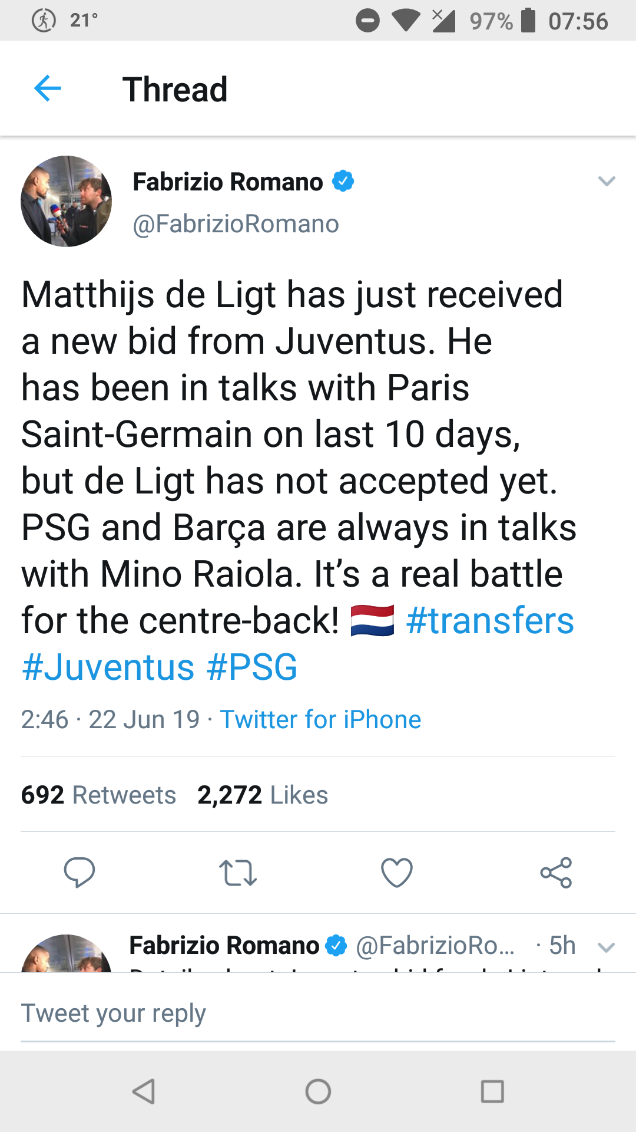Tap the reply speech bubble icon

[x=79, y=872]
